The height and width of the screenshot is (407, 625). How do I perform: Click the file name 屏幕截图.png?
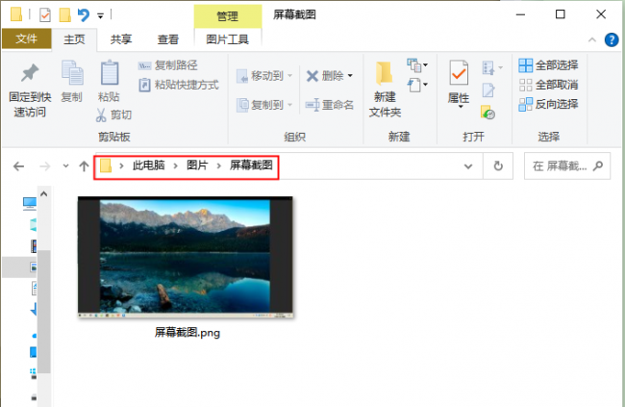click(x=187, y=332)
